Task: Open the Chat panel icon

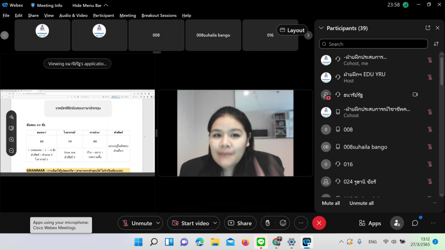Action: point(415,223)
